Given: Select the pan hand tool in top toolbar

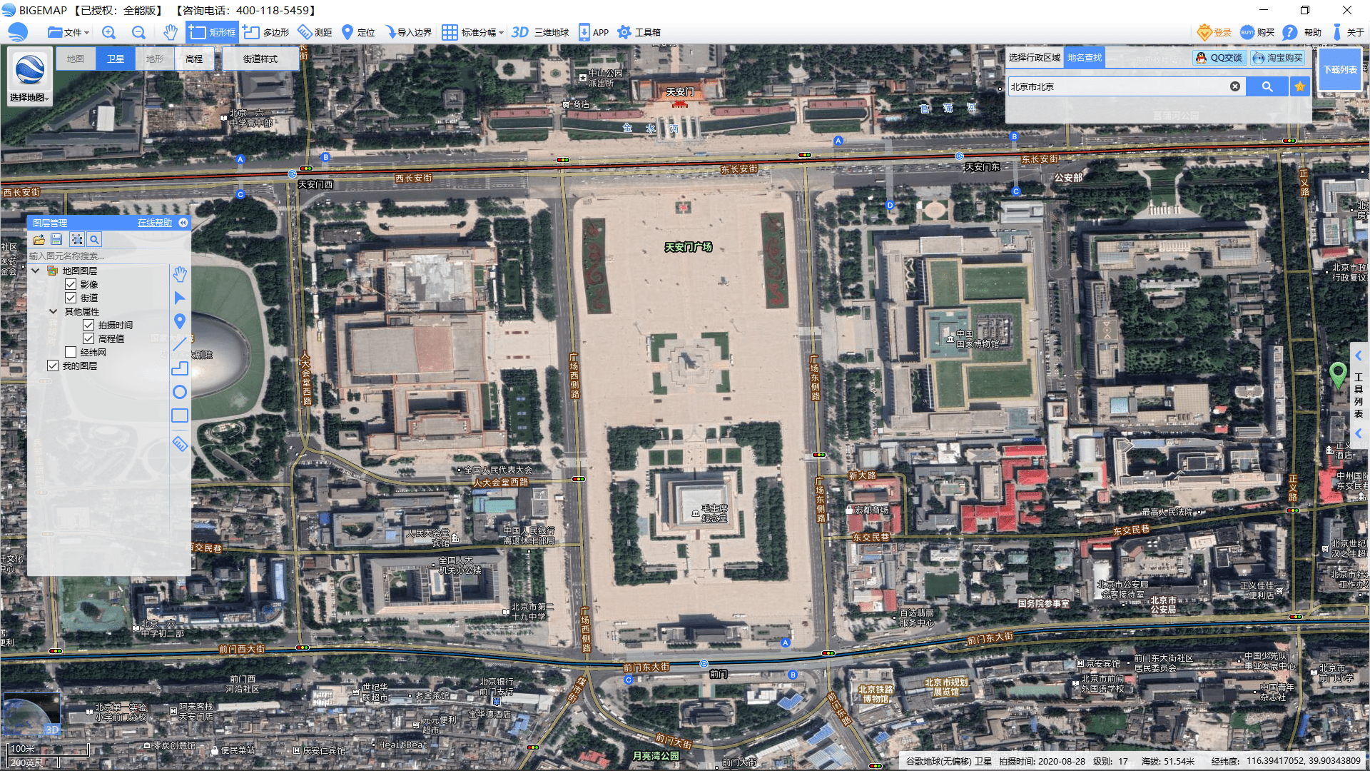Looking at the screenshot, I should 170,32.
